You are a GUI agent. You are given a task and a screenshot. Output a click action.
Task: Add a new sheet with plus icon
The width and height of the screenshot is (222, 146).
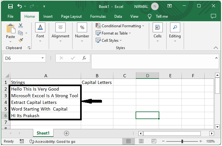(67, 133)
